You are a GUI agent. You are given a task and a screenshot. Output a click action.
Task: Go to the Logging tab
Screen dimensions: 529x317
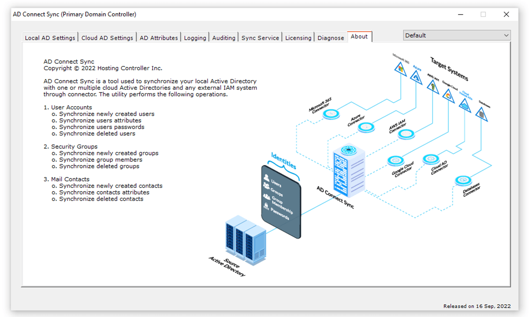click(x=195, y=38)
